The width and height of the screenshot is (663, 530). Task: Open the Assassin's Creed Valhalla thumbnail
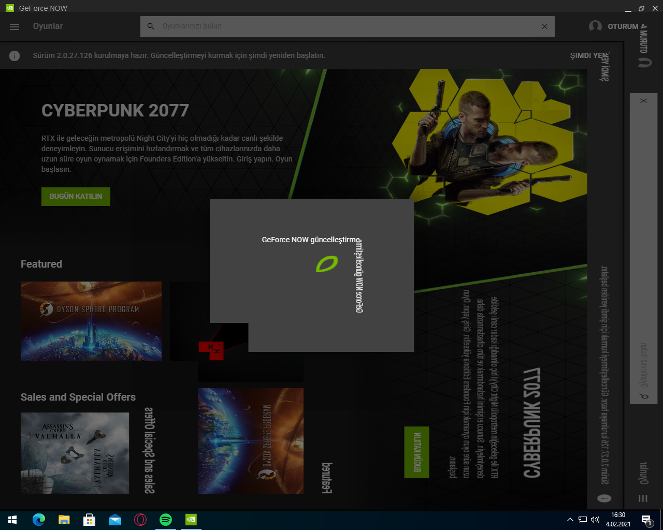coord(75,453)
